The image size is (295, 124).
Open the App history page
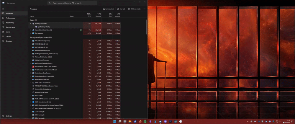tap(14, 22)
